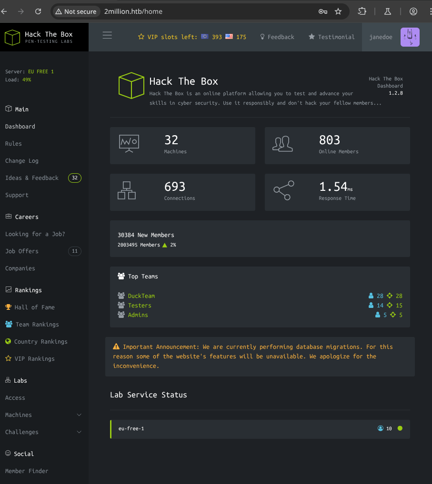Open the Support page

click(17, 195)
